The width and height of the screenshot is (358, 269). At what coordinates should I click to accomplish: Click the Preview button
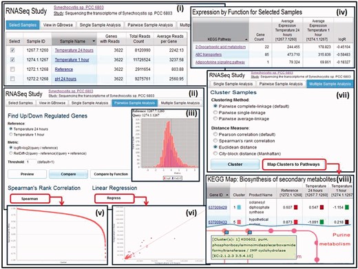[x=27, y=174]
